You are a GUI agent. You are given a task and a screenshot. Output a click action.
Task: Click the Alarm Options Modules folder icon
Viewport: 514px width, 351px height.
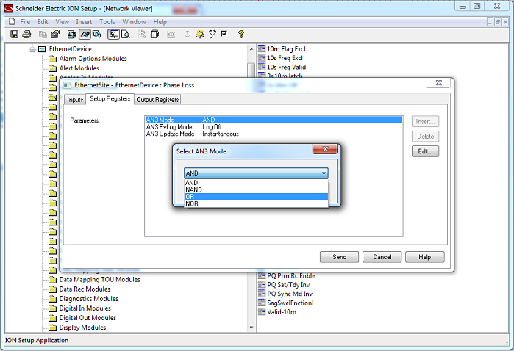coord(52,59)
